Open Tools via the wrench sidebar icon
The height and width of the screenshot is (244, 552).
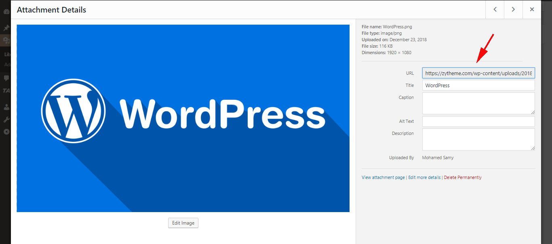(x=6, y=120)
